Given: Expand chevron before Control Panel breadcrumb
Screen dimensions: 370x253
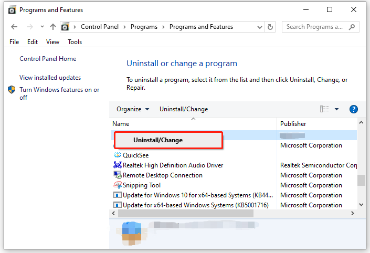Looking at the screenshot, I should 75,27.
